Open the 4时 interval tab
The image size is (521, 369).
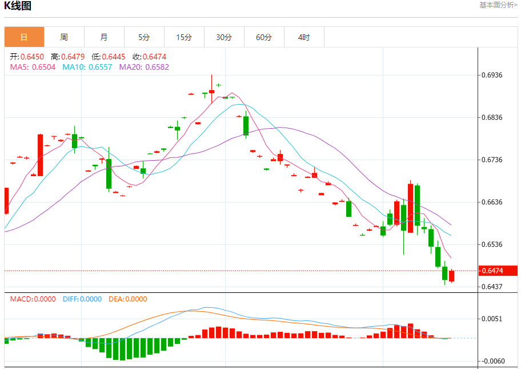304,37
